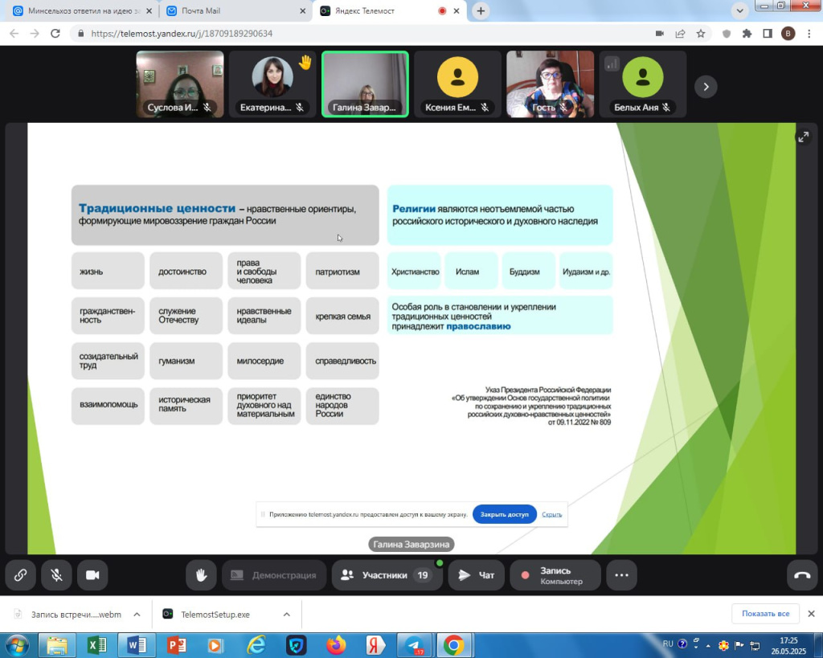Viewport: 823px width, 658px height.
Task: End the call with the red phone icon
Action: click(802, 575)
